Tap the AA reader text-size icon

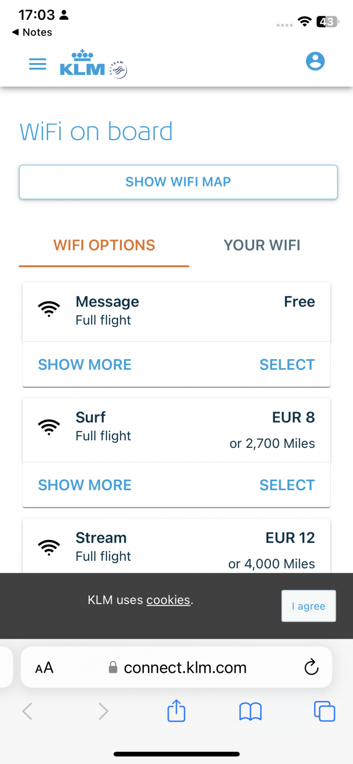[44, 668]
